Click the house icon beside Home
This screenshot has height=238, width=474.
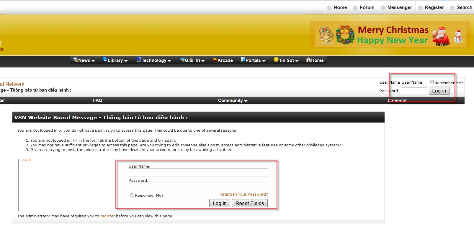click(x=308, y=60)
